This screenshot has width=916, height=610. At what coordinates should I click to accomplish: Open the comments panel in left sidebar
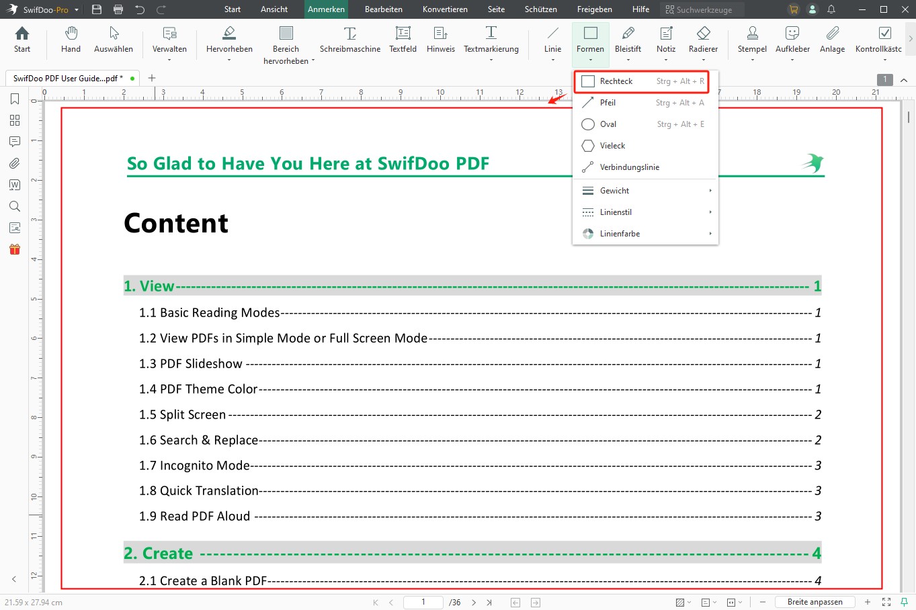click(15, 142)
